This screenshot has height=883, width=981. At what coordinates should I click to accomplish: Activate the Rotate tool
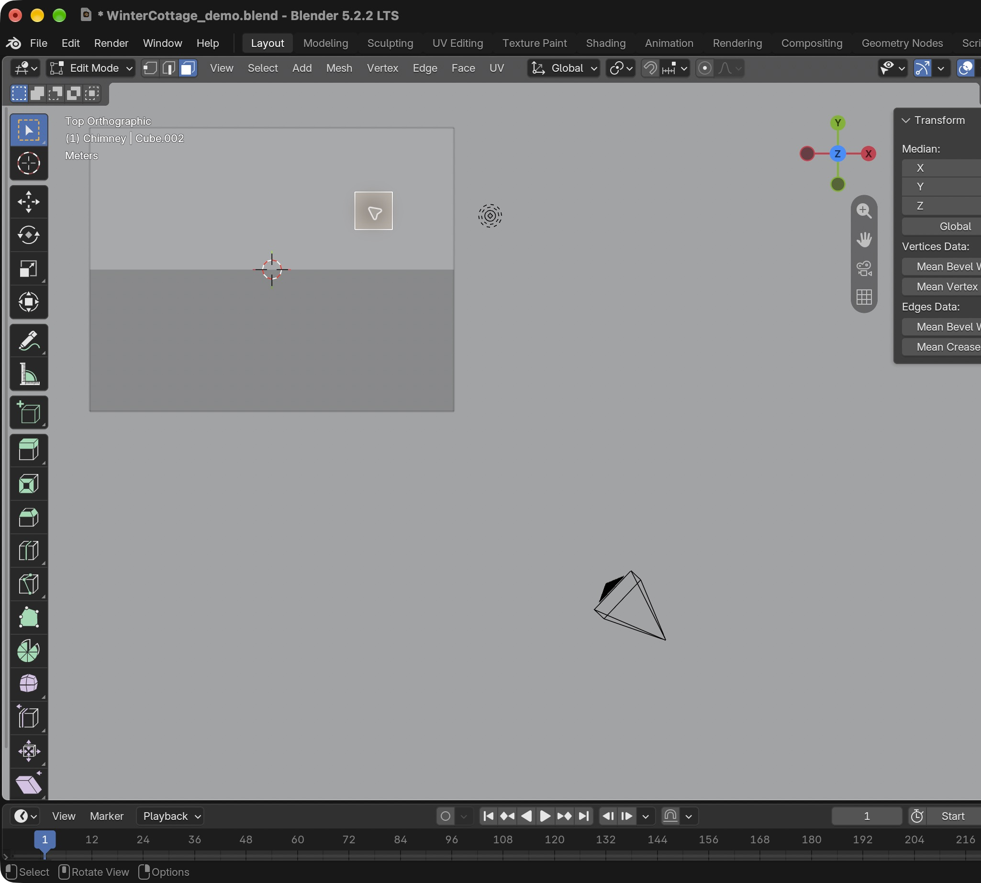click(x=29, y=235)
